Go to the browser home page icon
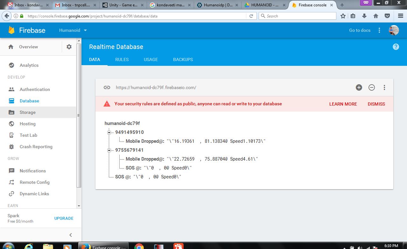 (376, 16)
